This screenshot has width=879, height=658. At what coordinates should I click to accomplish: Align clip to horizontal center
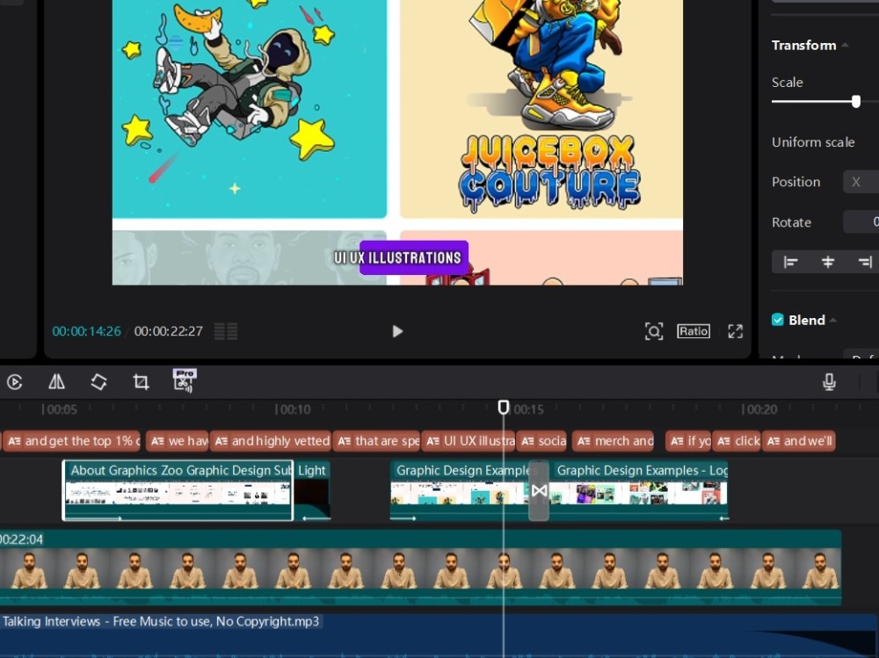tap(827, 262)
